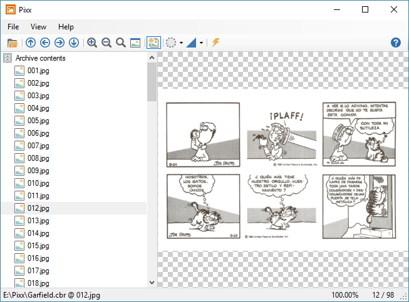Click the archive list scrollbar thumb

pyautogui.click(x=152, y=82)
